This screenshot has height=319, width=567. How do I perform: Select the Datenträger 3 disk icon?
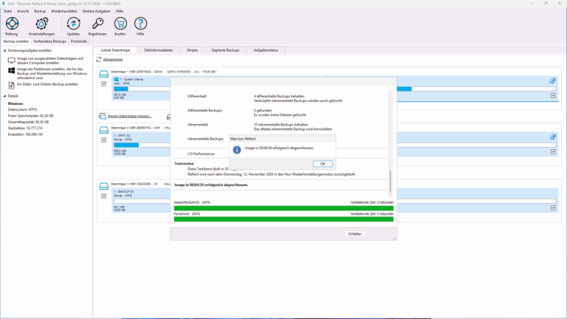click(104, 186)
